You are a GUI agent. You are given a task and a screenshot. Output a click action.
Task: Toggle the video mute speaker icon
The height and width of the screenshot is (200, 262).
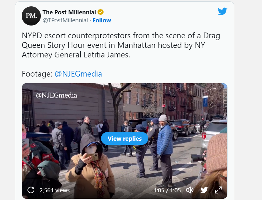click(190, 190)
